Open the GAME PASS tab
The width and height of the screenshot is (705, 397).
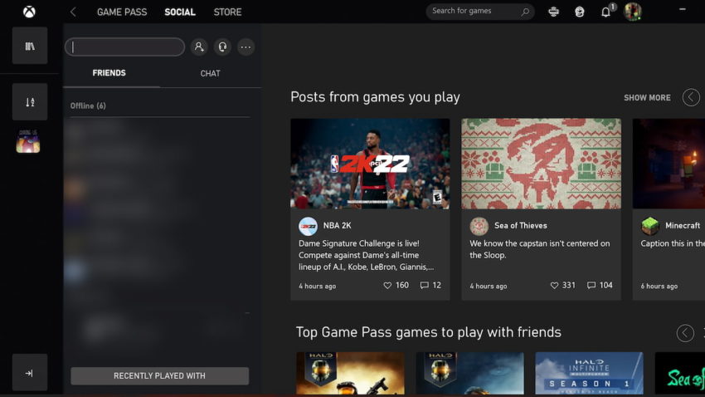click(x=122, y=12)
